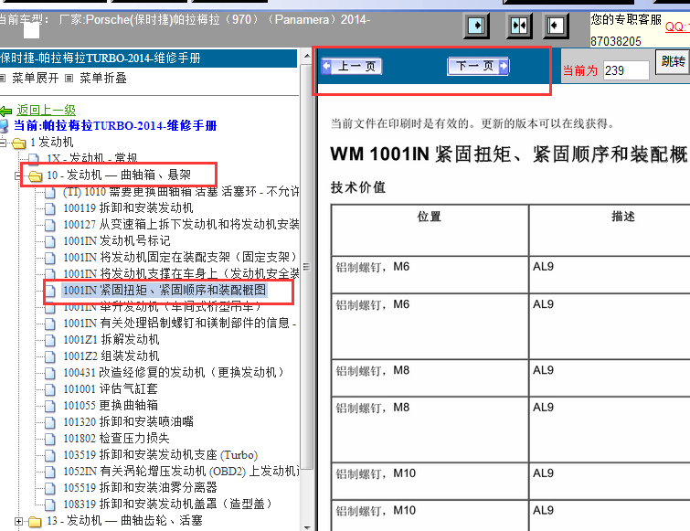The image size is (690, 531).
Task: Click the tree panel scroll down arrow
Action: tap(307, 526)
